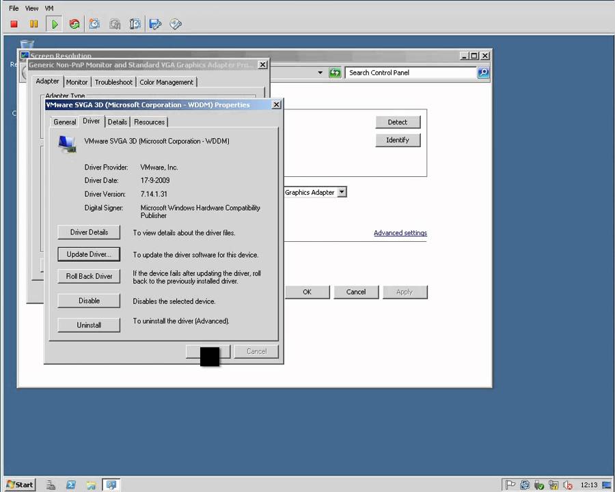
Task: Open the View menu
Action: pyautogui.click(x=31, y=8)
